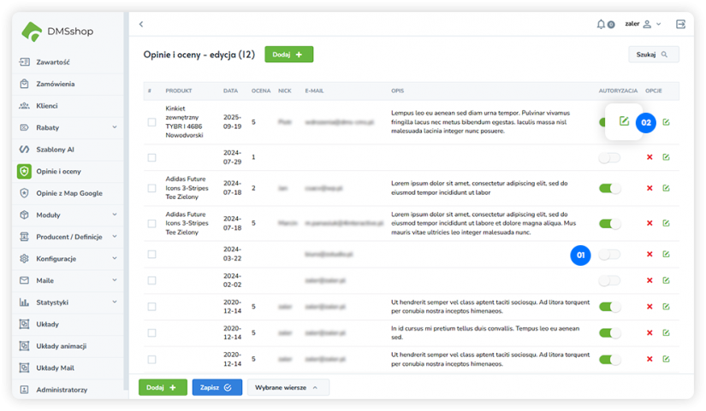The image size is (706, 411).
Task: Click the Szablony AI sidebar icon
Action: (25, 150)
